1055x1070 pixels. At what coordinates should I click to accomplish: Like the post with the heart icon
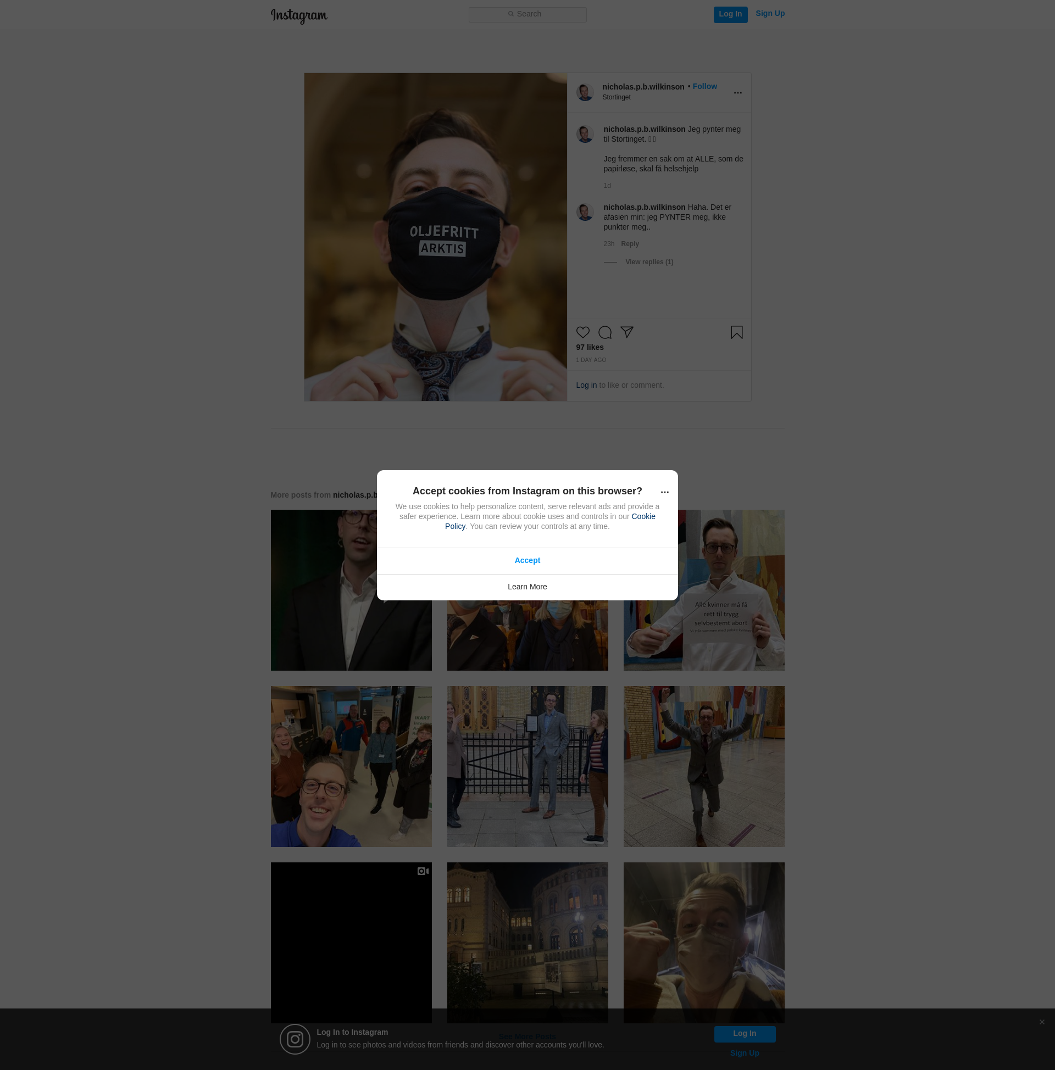[582, 332]
